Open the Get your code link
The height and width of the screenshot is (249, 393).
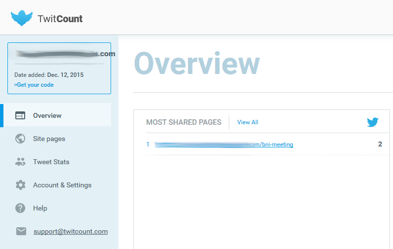(x=34, y=85)
